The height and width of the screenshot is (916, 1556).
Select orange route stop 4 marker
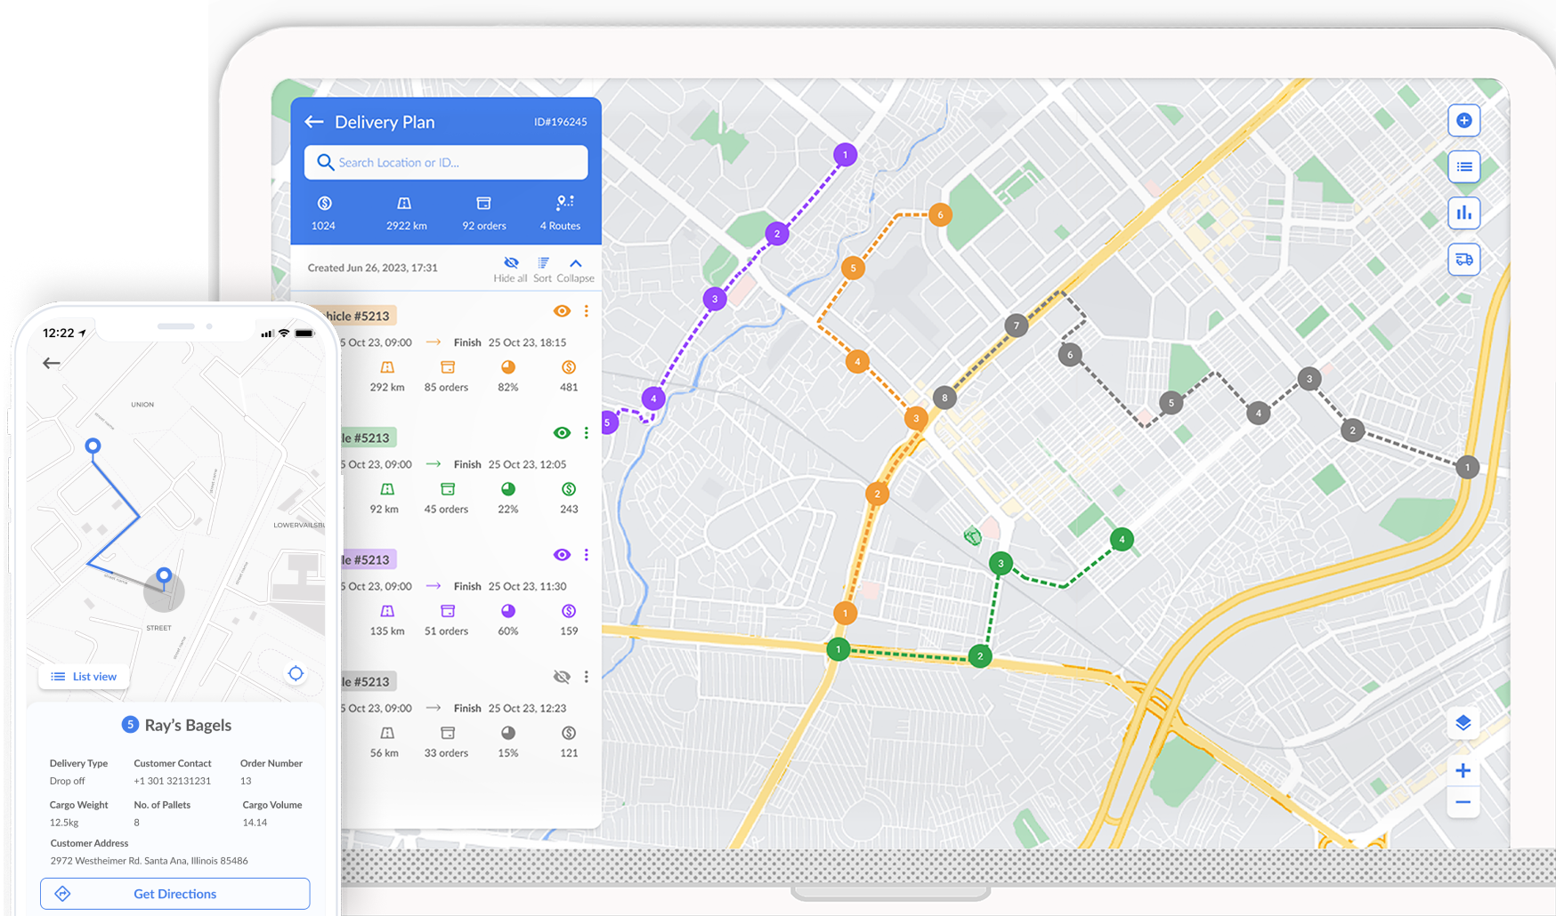[857, 362]
